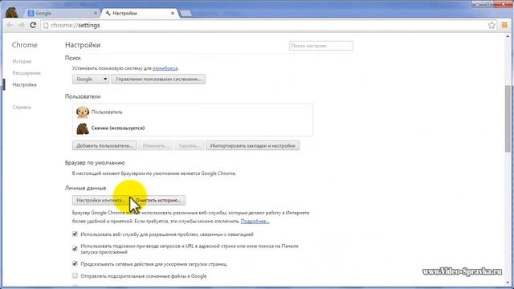514x289 pixels.
Task: Close the Google tab
Action: click(x=96, y=13)
